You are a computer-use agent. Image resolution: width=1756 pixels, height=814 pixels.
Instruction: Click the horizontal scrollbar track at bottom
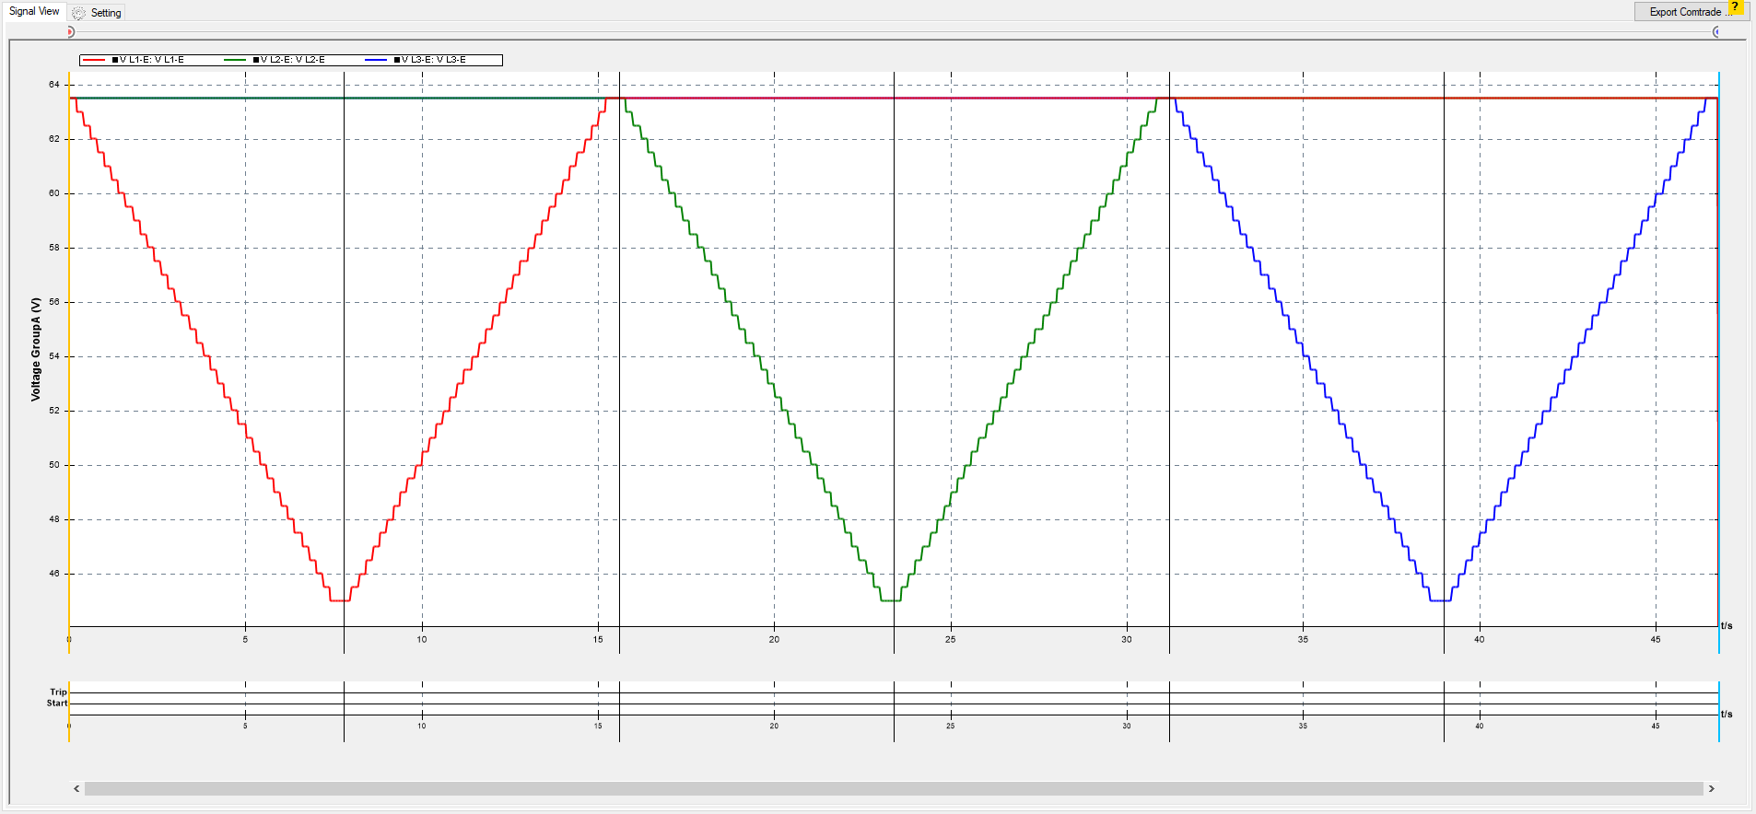click(x=894, y=789)
